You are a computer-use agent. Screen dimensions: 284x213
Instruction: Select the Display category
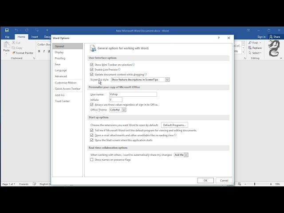67,52
